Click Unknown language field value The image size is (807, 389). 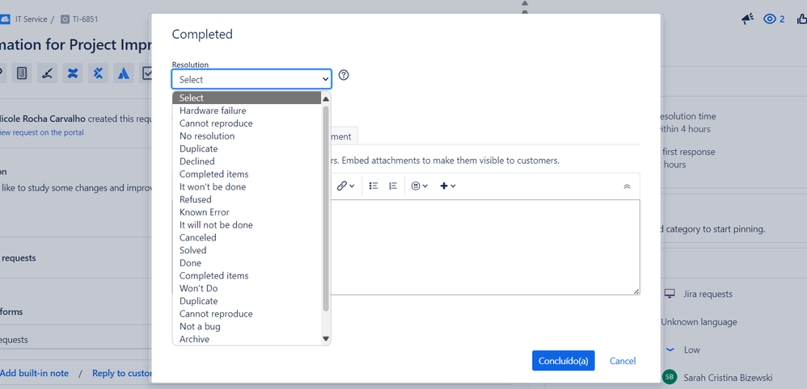[699, 322]
